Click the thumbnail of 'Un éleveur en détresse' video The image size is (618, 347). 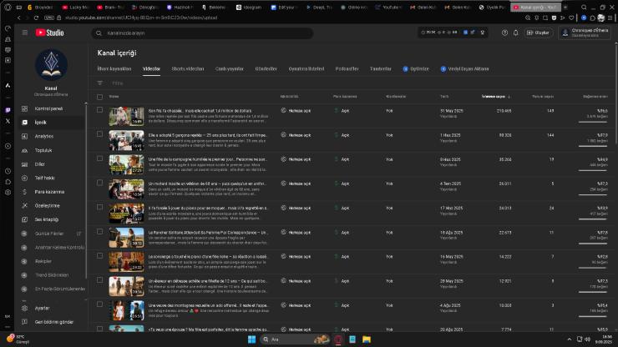(126, 286)
